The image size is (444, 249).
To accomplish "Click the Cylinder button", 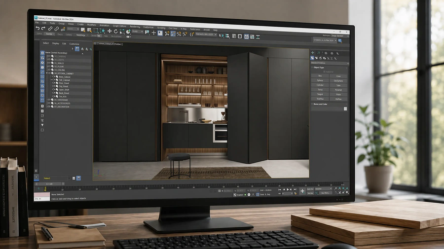I will click(320, 85).
